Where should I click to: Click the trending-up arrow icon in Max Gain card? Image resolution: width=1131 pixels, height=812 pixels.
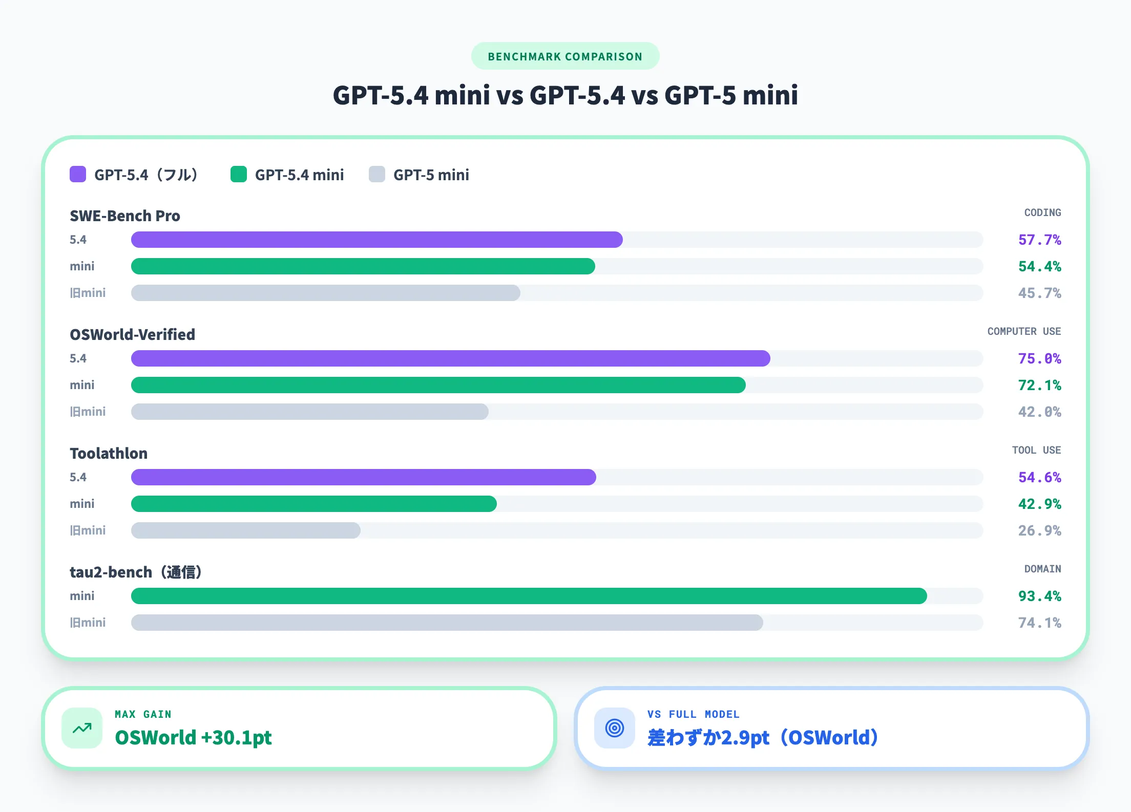click(82, 728)
